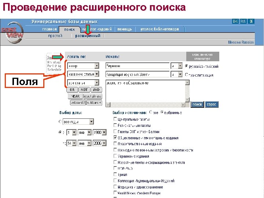Viewport: 264px width, 198px height.
Task: Open the end day dropdown showing 14
Action: (x=71, y=143)
